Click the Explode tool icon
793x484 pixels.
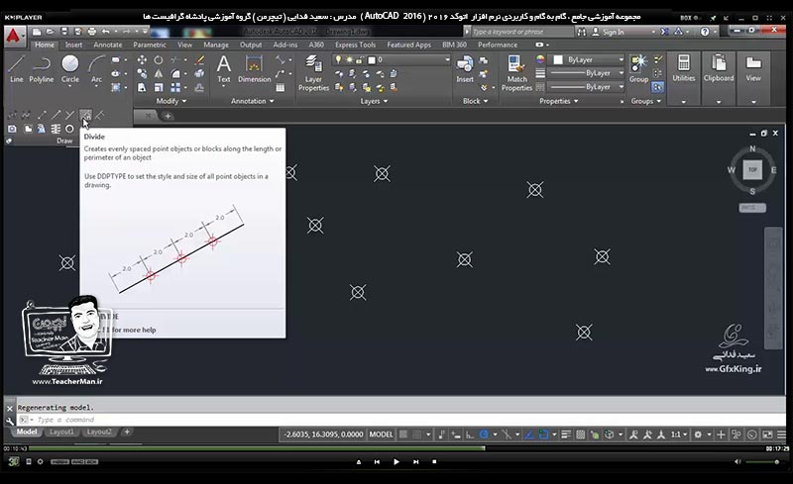(200, 74)
